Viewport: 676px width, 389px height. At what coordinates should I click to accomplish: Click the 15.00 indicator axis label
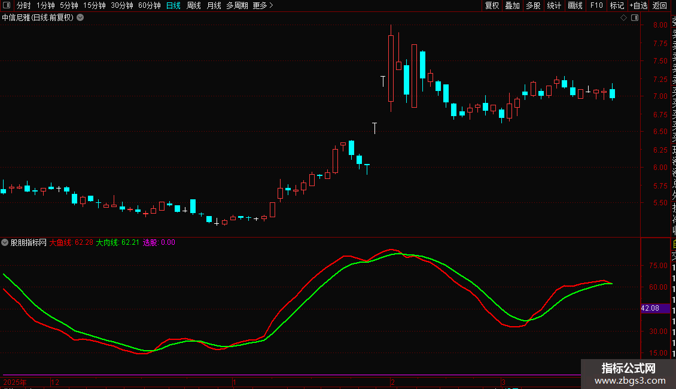pos(658,352)
